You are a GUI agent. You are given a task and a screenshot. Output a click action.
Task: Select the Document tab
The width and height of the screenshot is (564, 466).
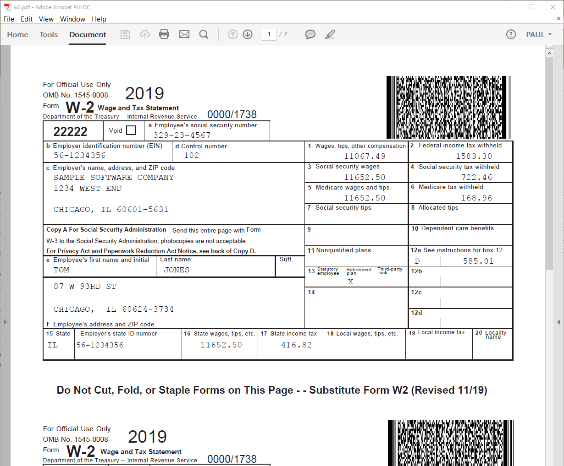point(88,34)
